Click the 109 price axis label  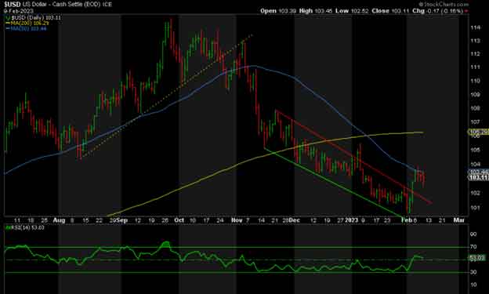click(x=475, y=95)
